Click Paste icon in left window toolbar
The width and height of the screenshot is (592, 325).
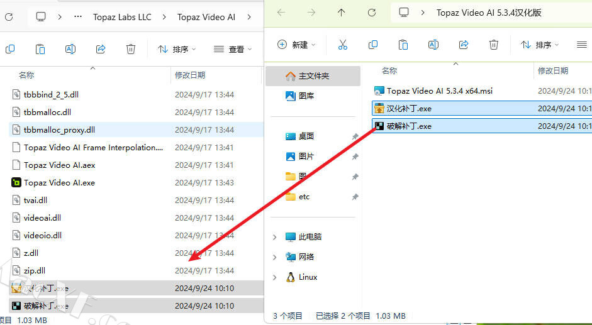coord(40,49)
